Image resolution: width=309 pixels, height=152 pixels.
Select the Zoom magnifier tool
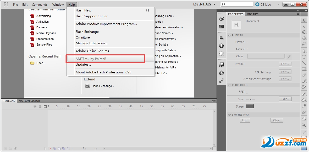(x=304, y=125)
